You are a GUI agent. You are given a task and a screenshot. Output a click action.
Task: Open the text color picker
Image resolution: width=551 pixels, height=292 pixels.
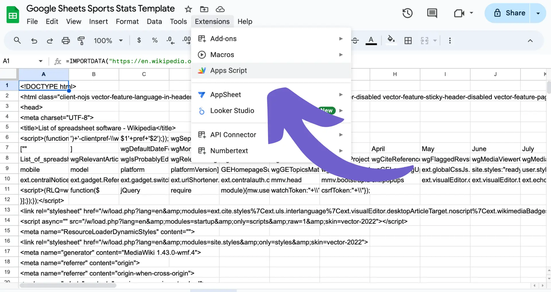click(x=371, y=40)
